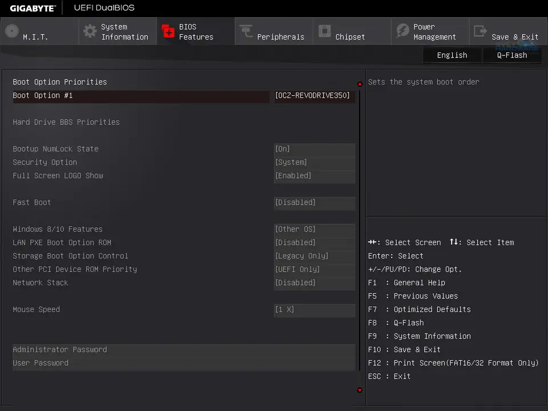
Task: Open Boot Option #1 OCZ-REVODRIVE350 dropdown
Action: tap(313, 96)
